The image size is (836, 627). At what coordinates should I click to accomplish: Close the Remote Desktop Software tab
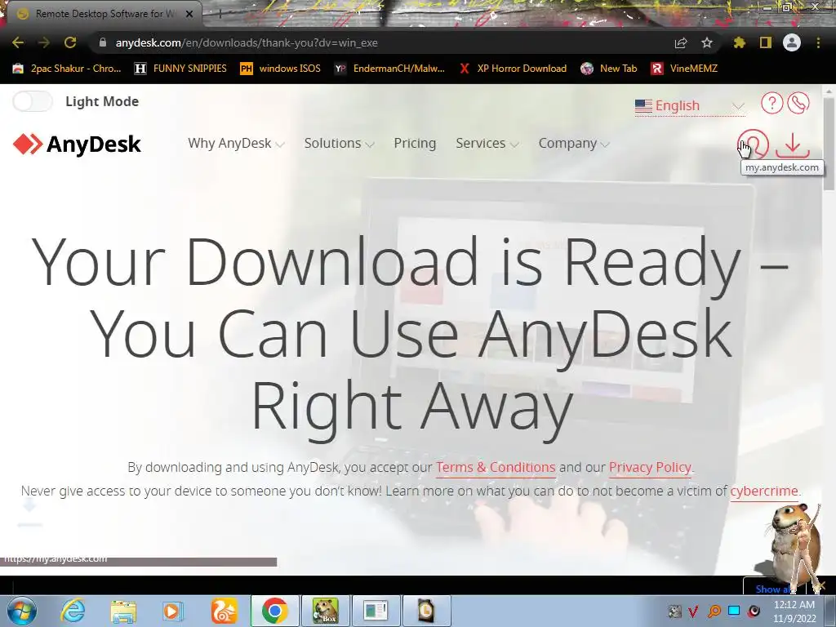(x=189, y=14)
